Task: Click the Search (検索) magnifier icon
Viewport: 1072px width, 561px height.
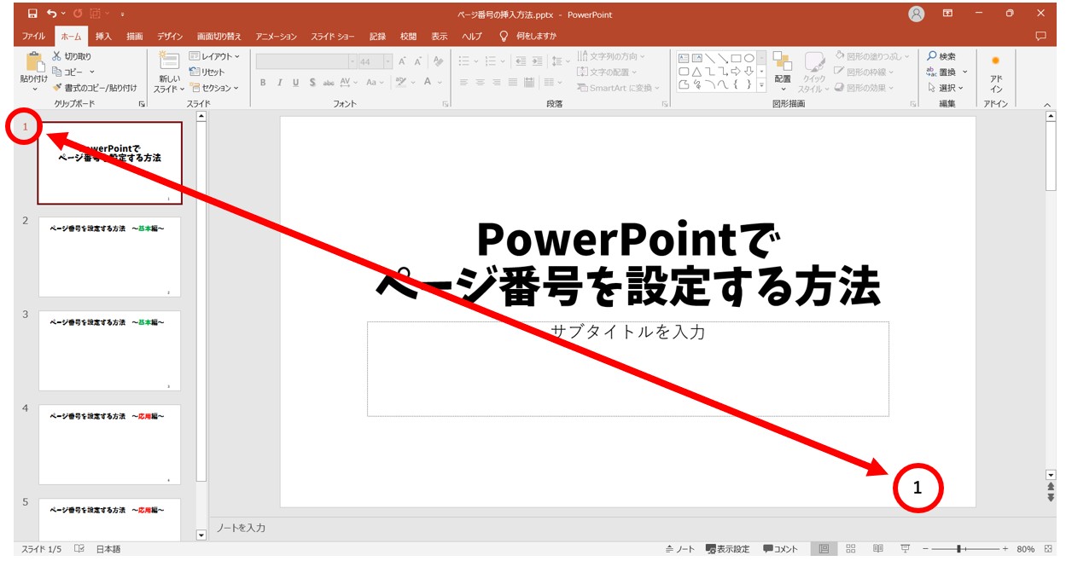Action: coord(932,56)
